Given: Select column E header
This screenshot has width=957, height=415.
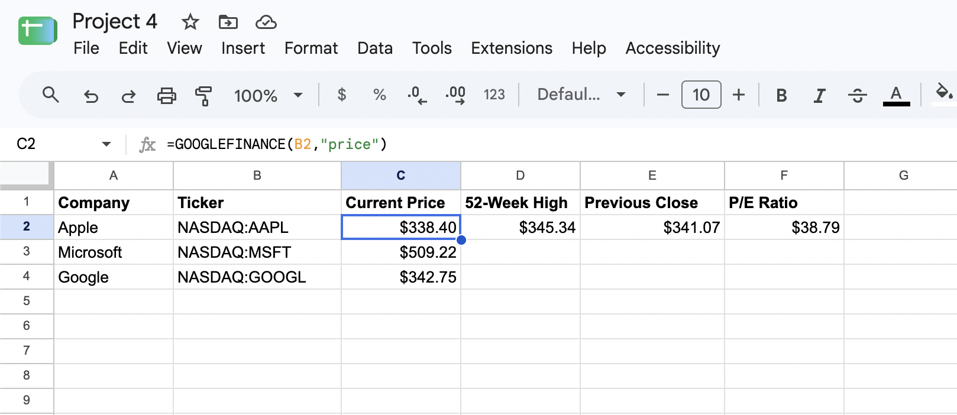Looking at the screenshot, I should tap(652, 176).
